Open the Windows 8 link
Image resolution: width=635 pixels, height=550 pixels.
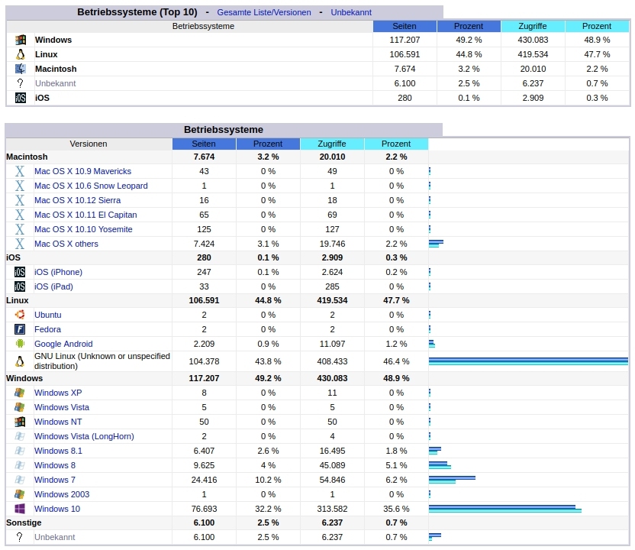tap(55, 465)
